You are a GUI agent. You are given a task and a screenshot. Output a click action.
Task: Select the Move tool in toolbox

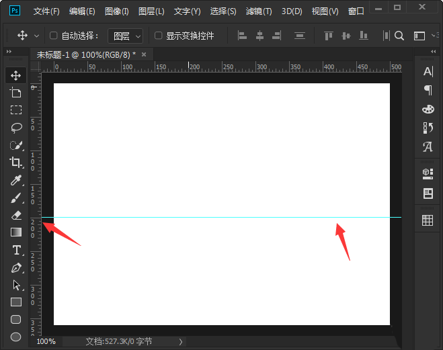16,75
